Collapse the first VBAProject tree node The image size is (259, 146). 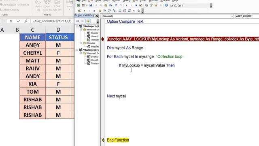(x=77, y=26)
